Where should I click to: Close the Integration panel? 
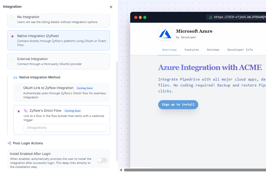point(111,7)
